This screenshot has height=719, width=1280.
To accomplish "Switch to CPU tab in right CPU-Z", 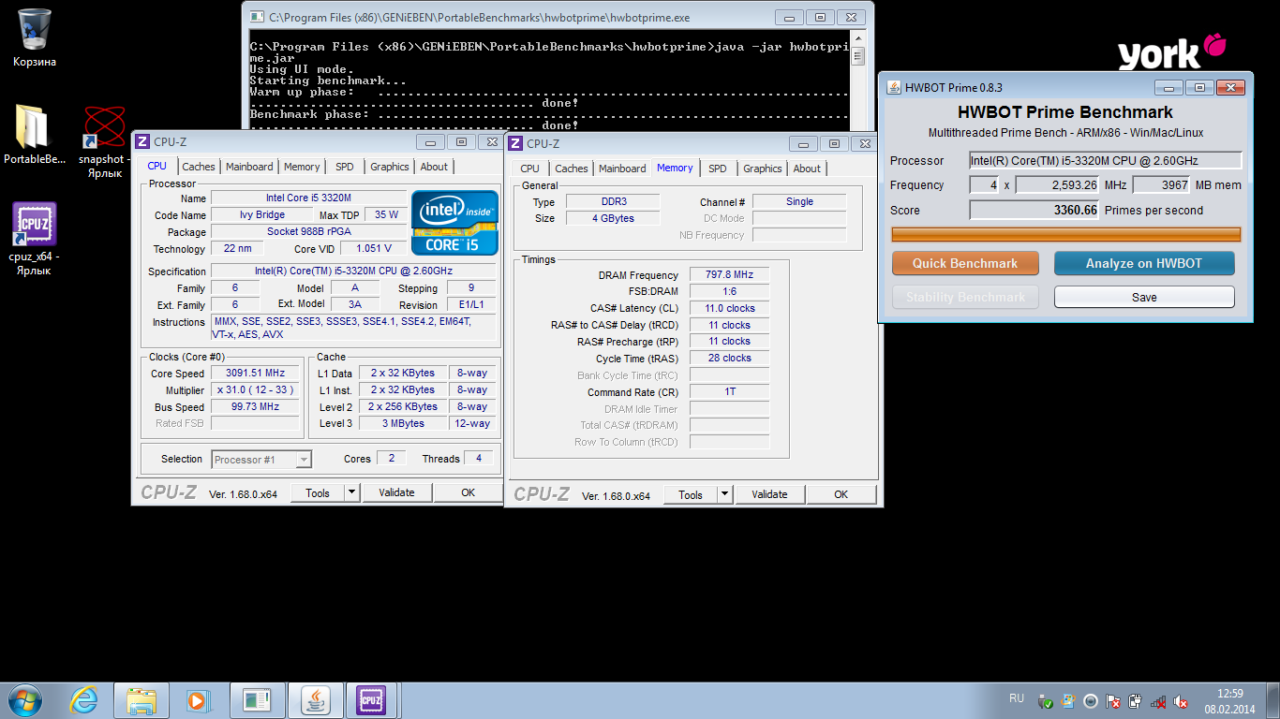I will [x=529, y=169].
